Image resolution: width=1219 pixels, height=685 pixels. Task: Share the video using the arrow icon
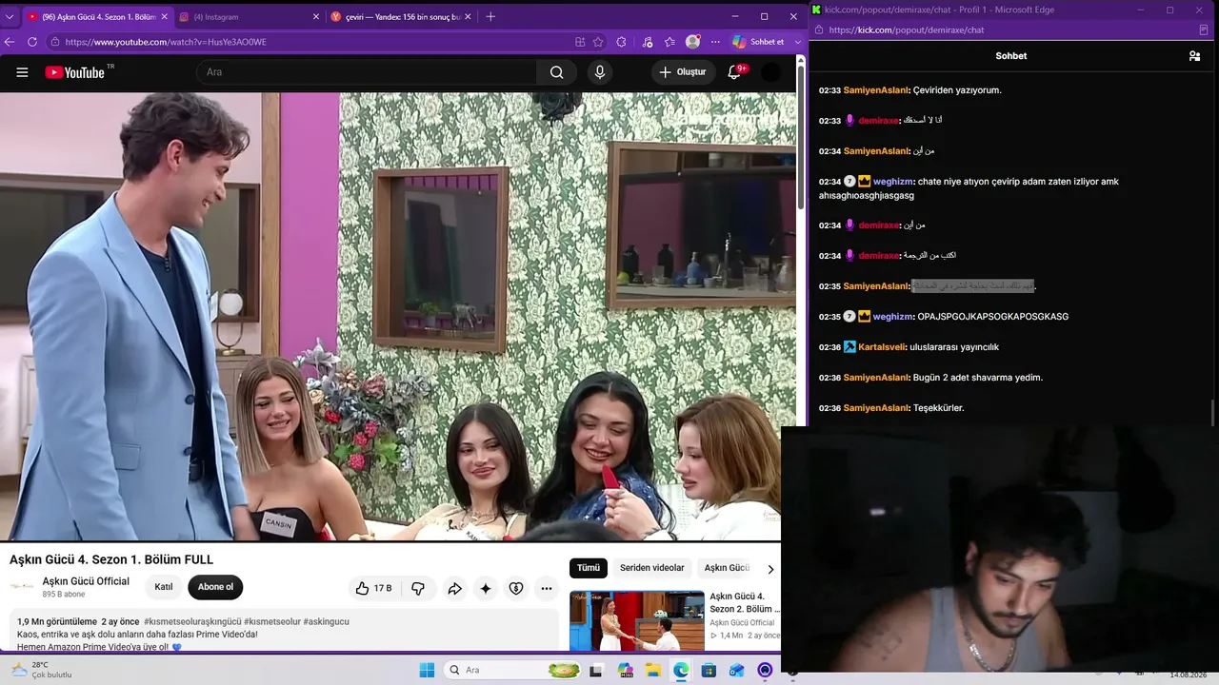(455, 588)
